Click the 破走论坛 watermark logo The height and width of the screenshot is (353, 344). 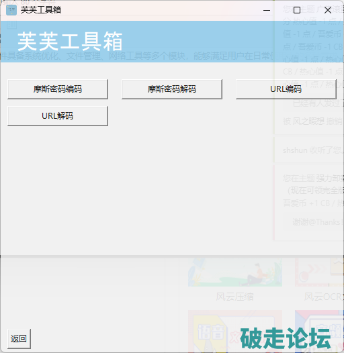pyautogui.click(x=286, y=339)
